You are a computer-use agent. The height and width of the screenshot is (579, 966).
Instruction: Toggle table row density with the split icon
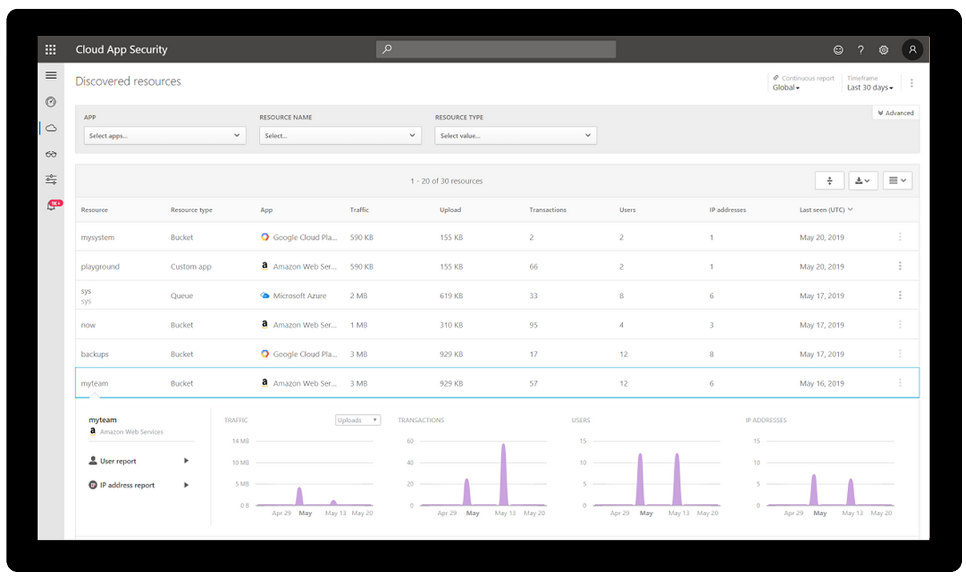tap(829, 180)
